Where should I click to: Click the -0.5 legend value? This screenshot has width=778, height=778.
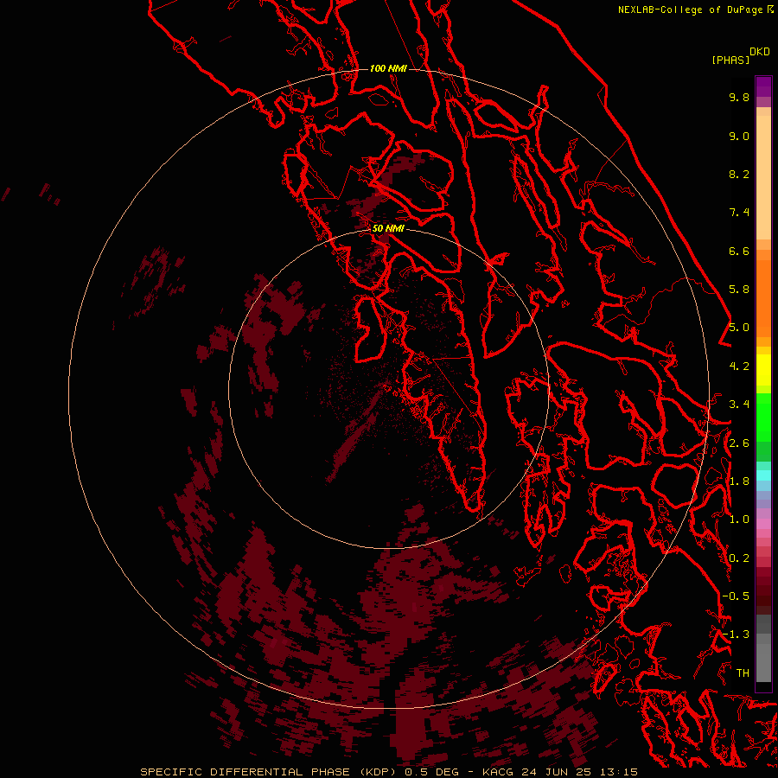pyautogui.click(x=736, y=596)
